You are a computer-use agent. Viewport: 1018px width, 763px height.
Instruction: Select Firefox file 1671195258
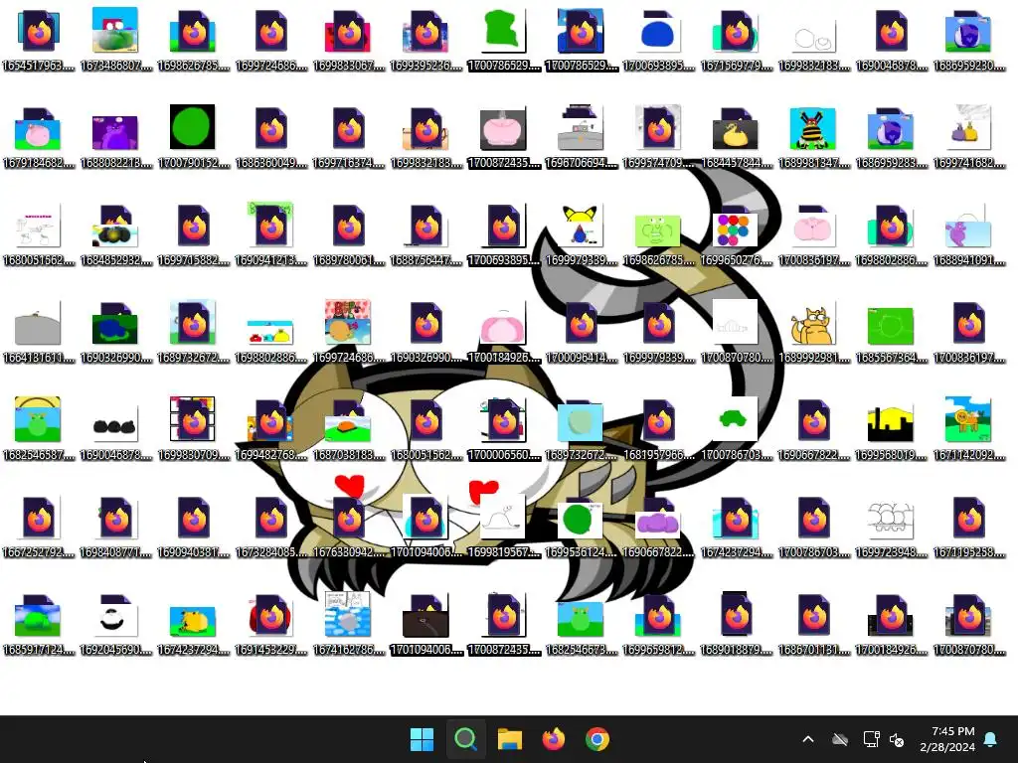click(x=968, y=526)
